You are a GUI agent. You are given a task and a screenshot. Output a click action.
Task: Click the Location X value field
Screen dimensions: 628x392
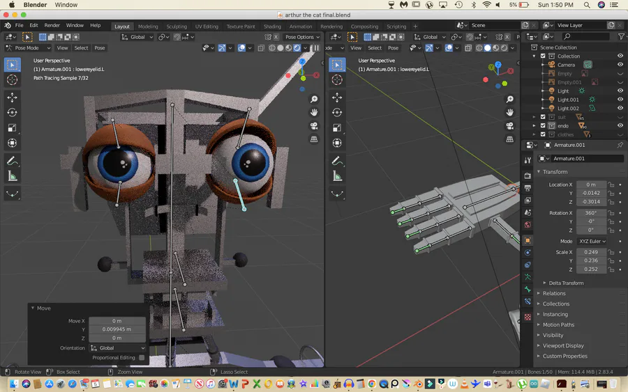click(591, 185)
